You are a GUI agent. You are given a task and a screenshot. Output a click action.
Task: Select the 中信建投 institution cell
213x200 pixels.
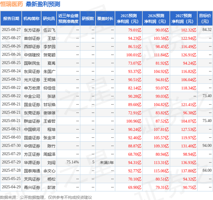pyautogui.click(x=32, y=55)
